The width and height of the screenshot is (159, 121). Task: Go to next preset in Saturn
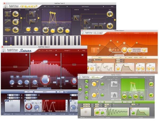tap(78, 50)
